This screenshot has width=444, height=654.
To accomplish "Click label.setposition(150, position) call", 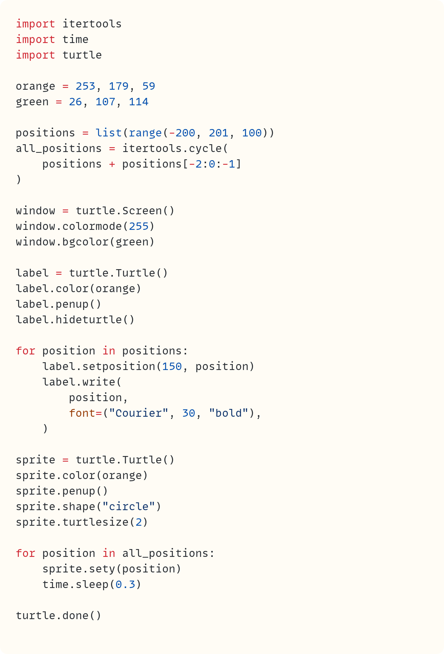I will pos(148,366).
